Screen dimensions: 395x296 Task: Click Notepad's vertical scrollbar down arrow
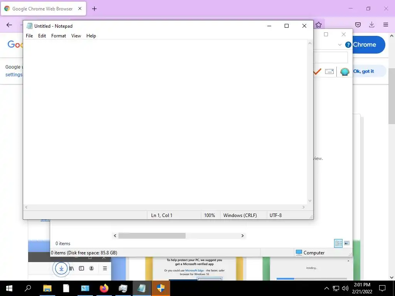click(x=310, y=201)
